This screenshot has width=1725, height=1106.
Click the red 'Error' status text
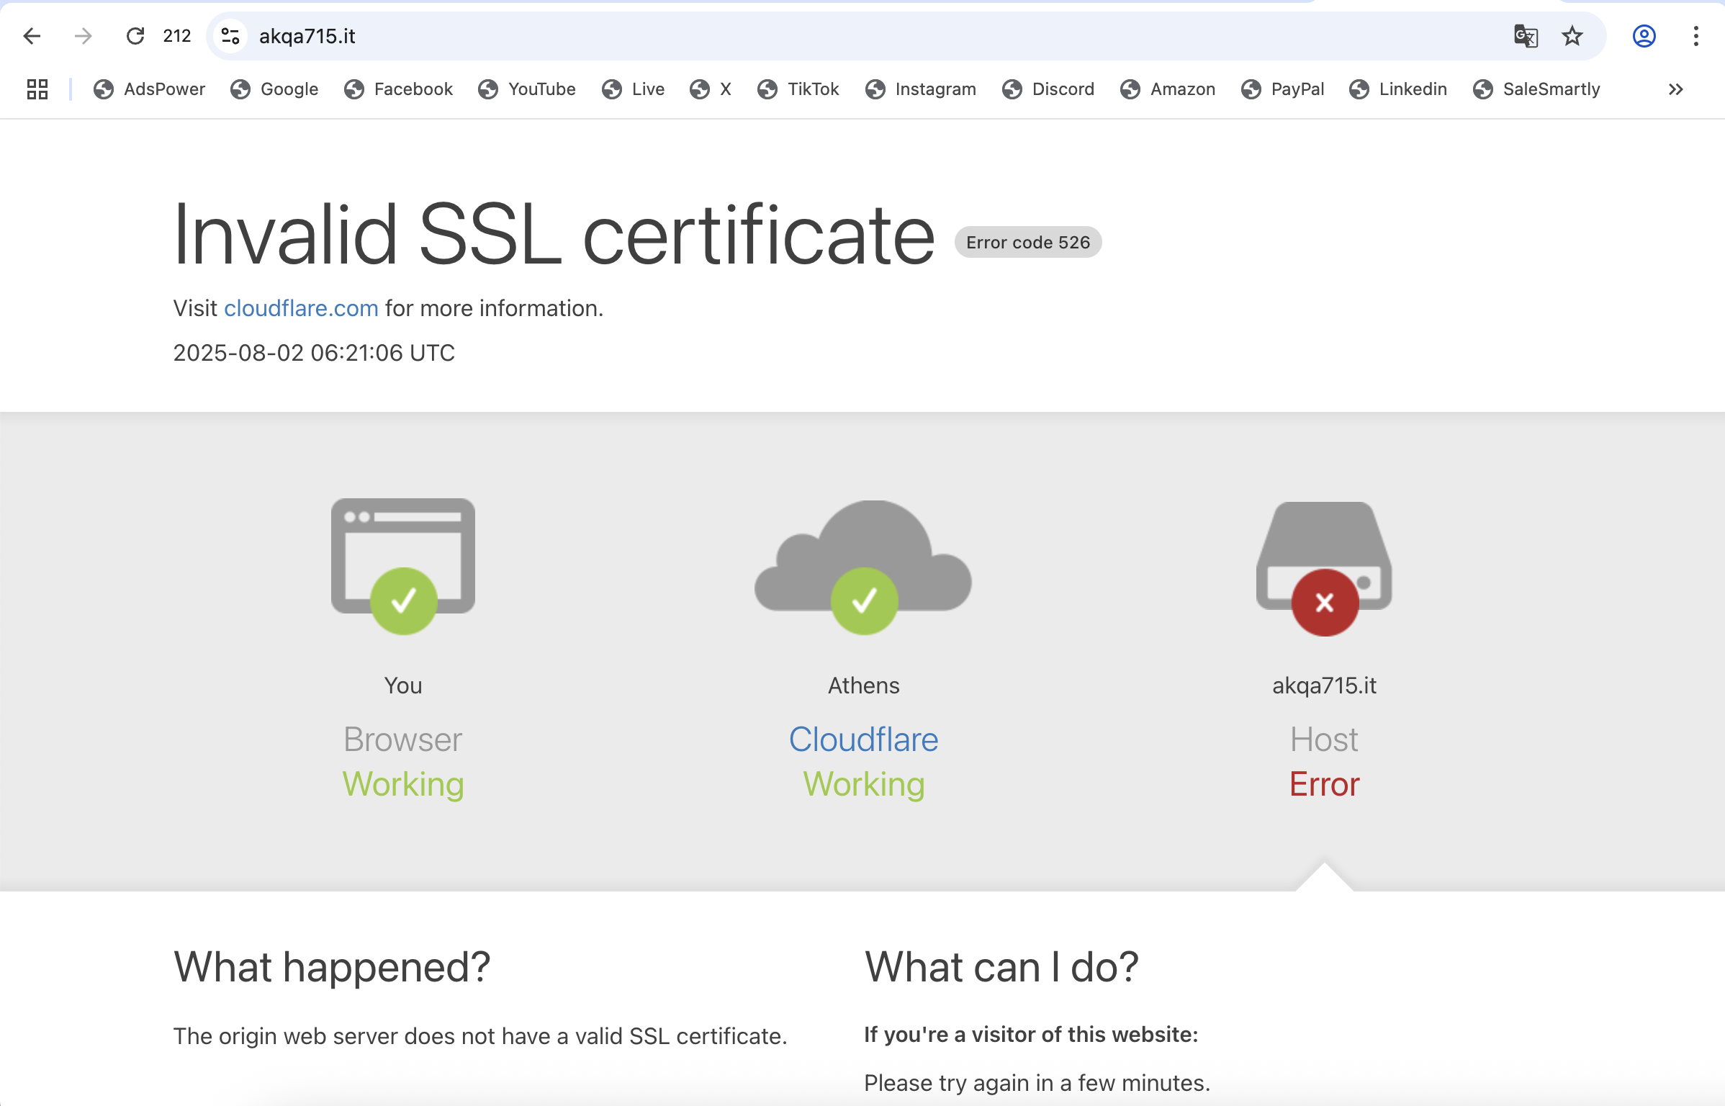[1324, 784]
